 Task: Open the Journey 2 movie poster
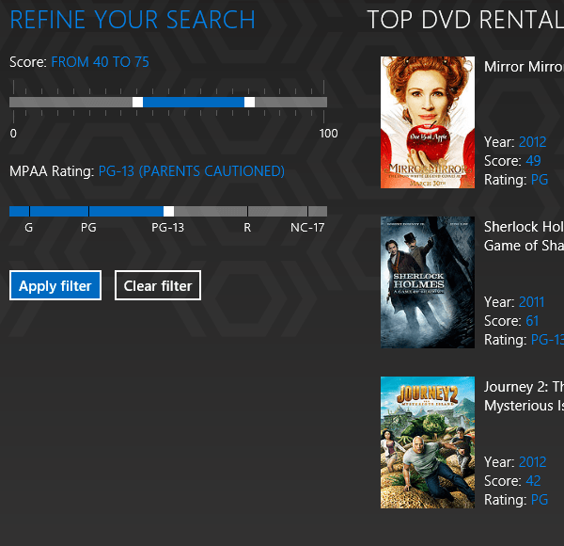point(428,442)
